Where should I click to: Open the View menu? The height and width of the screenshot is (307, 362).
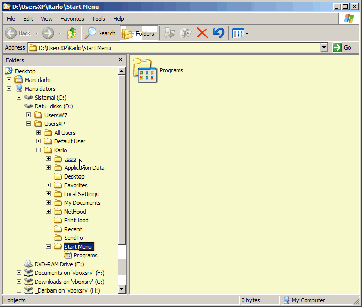click(x=46, y=19)
